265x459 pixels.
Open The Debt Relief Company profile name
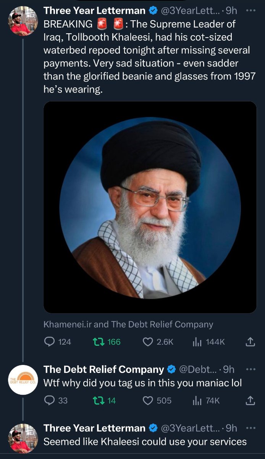point(103,369)
